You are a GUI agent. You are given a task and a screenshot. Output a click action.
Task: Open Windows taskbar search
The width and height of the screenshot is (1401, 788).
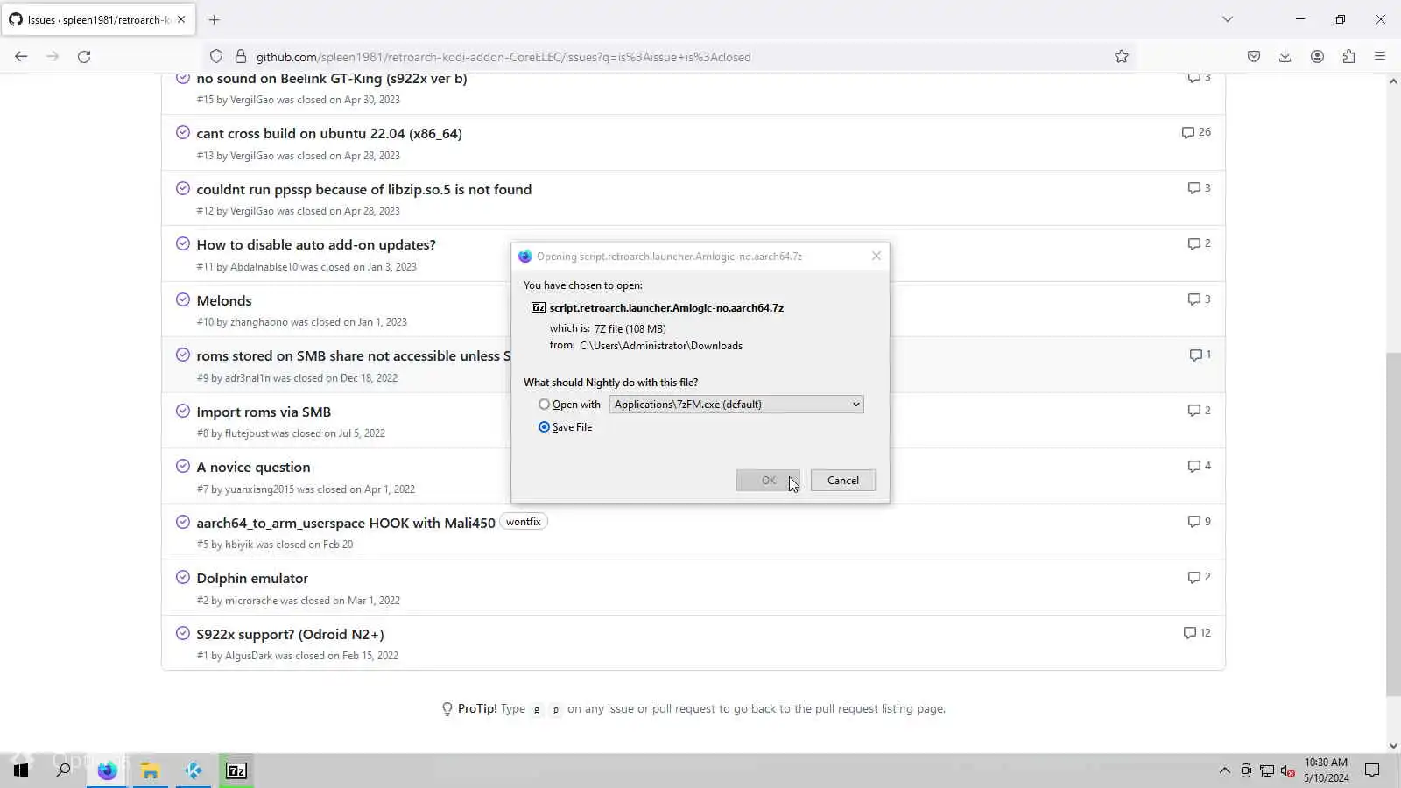pyautogui.click(x=63, y=770)
